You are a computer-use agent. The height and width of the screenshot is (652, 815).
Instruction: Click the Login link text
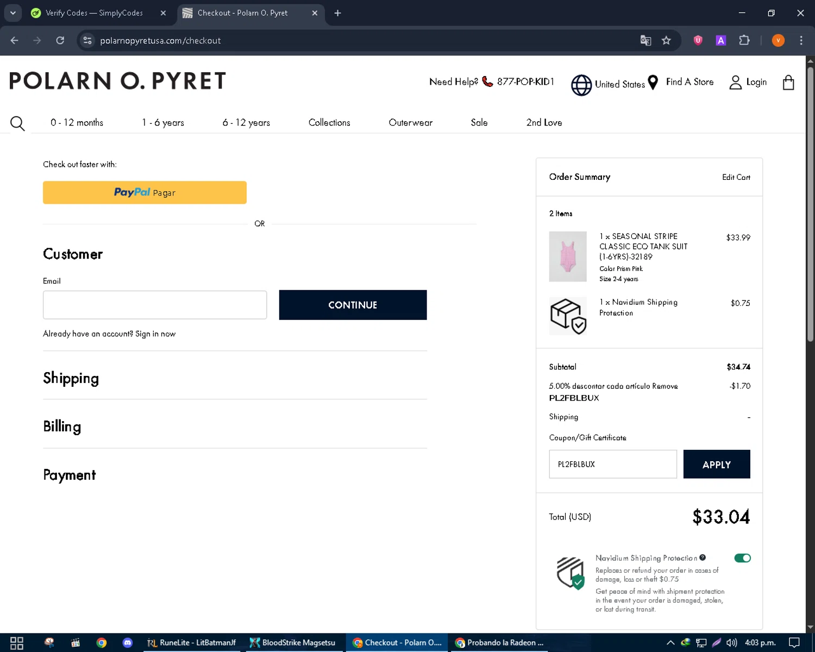(756, 82)
